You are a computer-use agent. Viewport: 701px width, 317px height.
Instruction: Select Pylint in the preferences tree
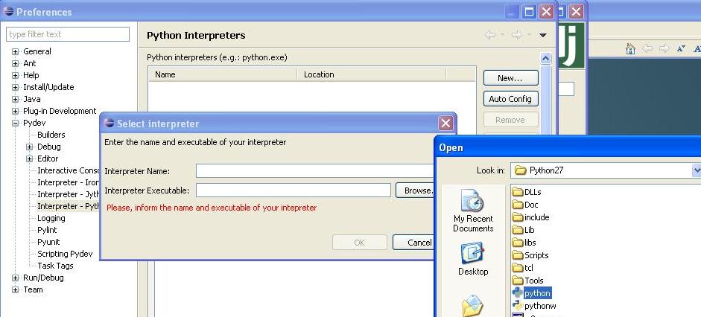47,230
